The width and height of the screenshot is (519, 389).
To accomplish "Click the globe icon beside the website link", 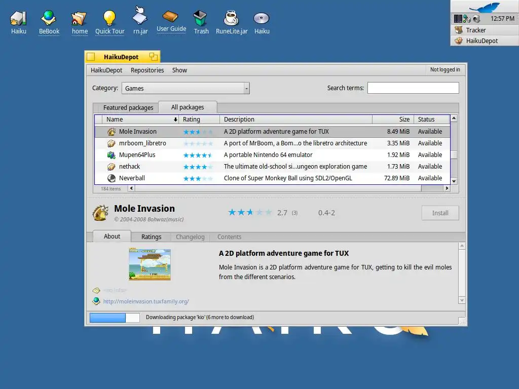I will (96, 301).
